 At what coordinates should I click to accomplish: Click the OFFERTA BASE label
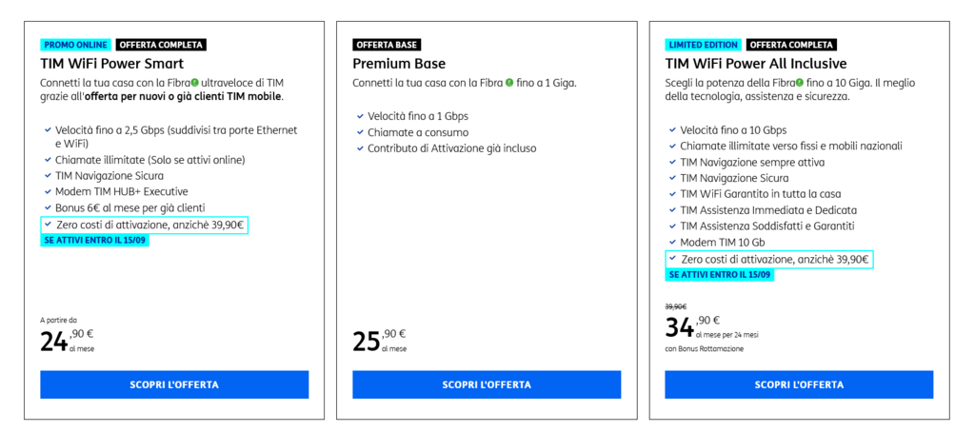[387, 45]
